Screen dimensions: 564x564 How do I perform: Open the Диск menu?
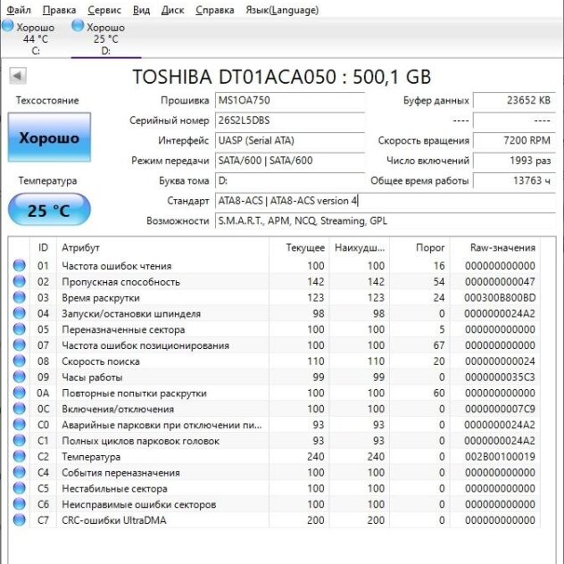[172, 10]
